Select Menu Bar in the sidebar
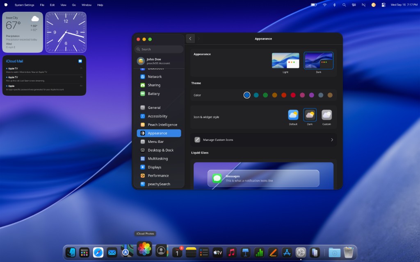The height and width of the screenshot is (262, 420). (x=159, y=142)
